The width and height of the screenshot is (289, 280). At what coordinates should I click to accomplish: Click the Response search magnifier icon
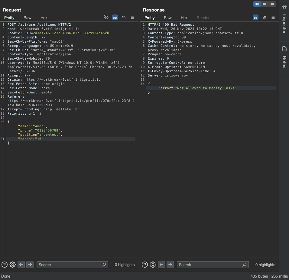245,265
